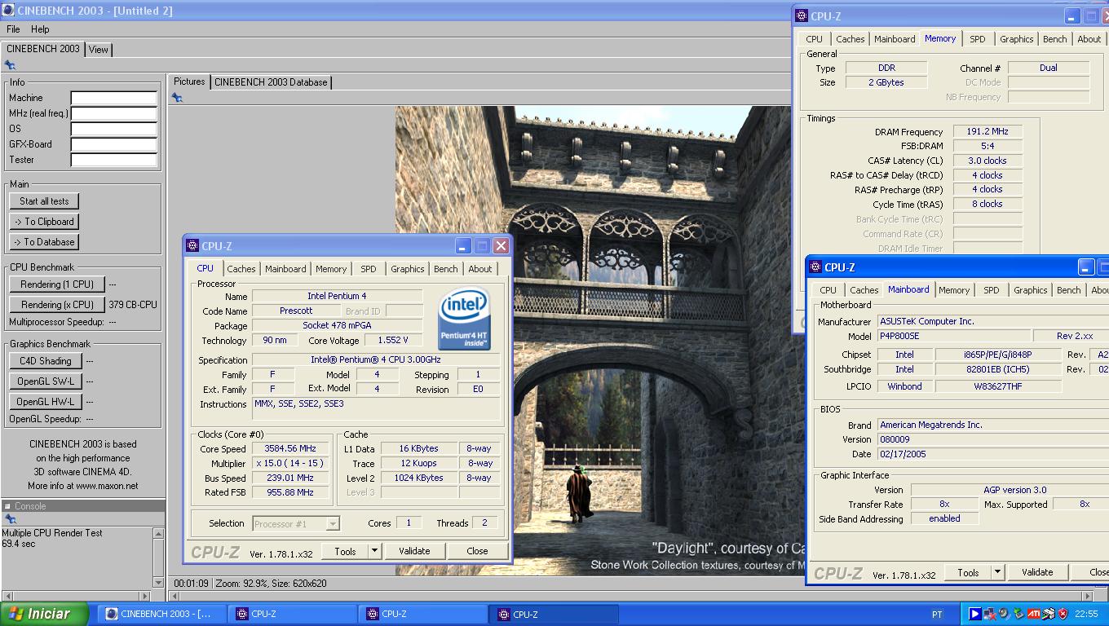Click the PT language indicator
The height and width of the screenshot is (626, 1109).
[937, 614]
